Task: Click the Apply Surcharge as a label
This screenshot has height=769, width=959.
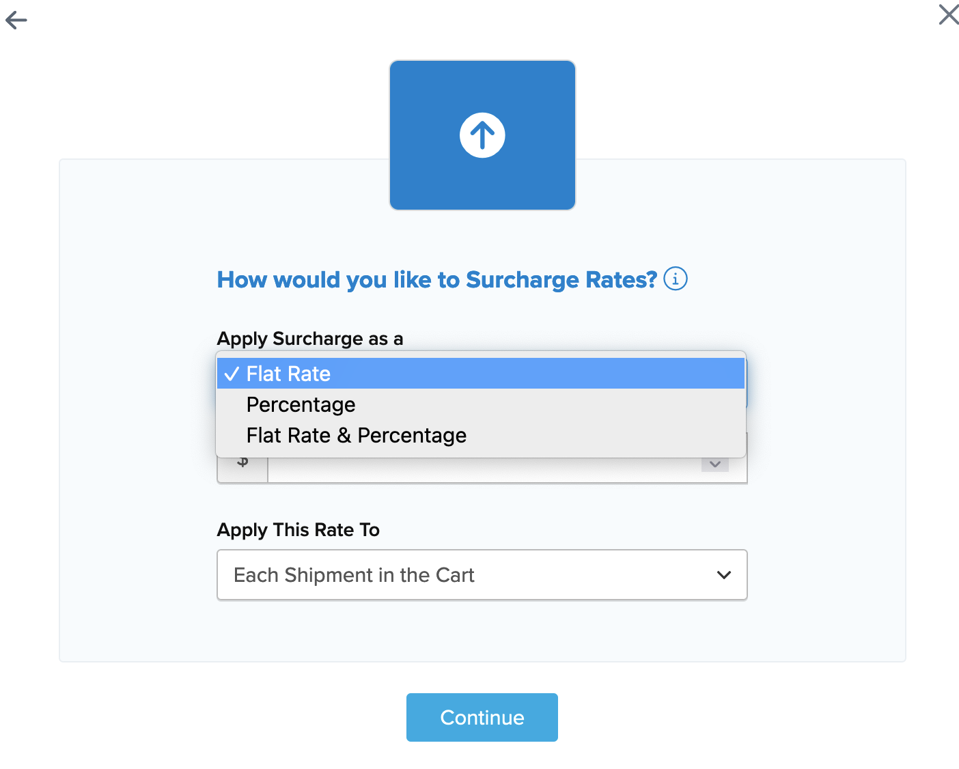Action: [310, 339]
